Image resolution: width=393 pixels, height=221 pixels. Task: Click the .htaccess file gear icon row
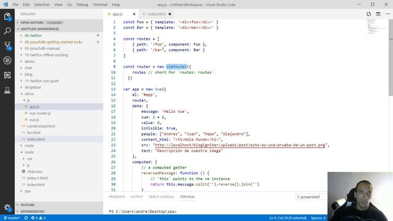pos(59,172)
